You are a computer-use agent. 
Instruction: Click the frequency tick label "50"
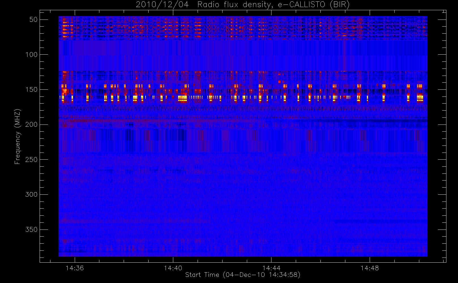[33, 20]
